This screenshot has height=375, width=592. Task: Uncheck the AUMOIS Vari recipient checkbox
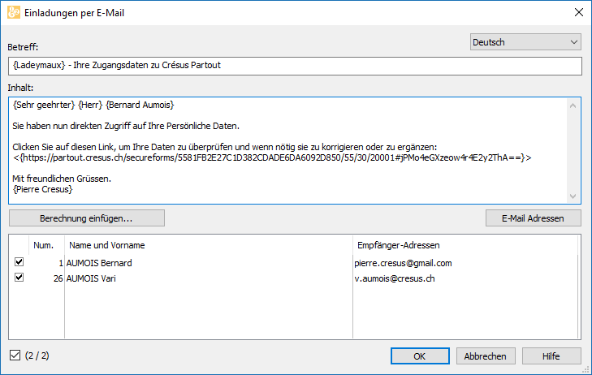(19, 278)
